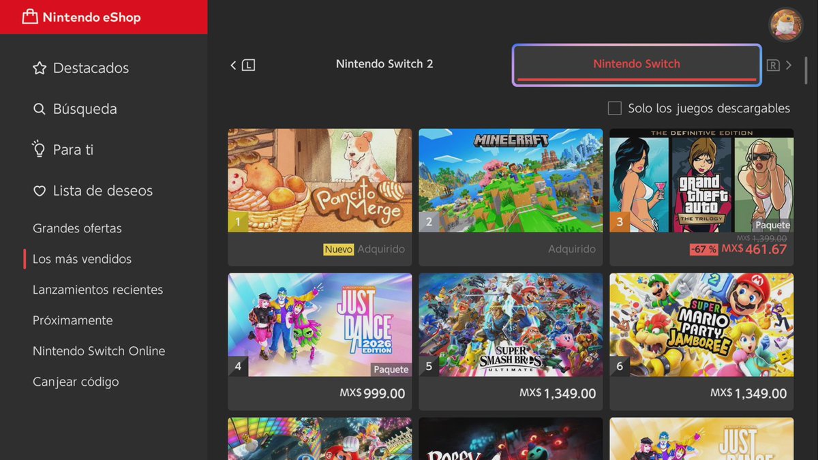The height and width of the screenshot is (460, 818).
Task: Click the L shoulder button icon
Action: (x=248, y=65)
